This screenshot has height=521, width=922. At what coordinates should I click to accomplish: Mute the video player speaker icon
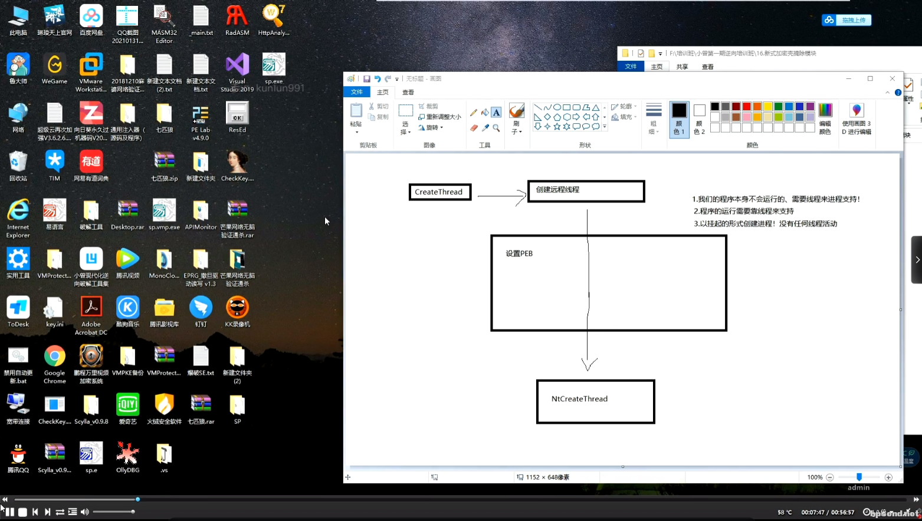(x=85, y=512)
